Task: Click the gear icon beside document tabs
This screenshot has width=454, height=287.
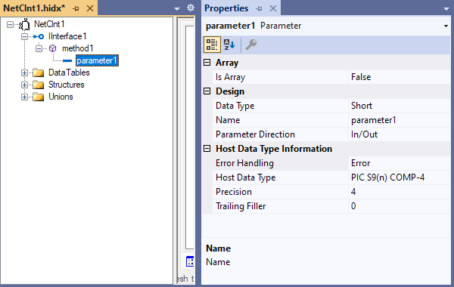Action: tap(191, 8)
